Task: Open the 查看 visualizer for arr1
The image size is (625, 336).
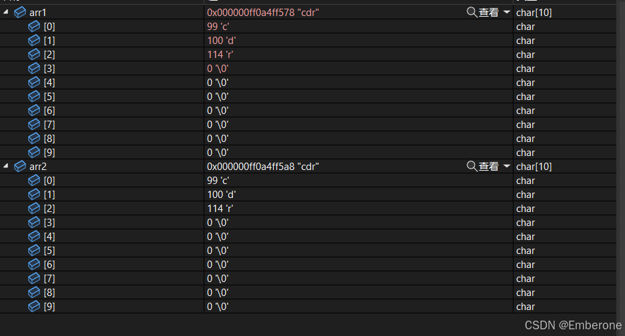Action: coord(483,13)
